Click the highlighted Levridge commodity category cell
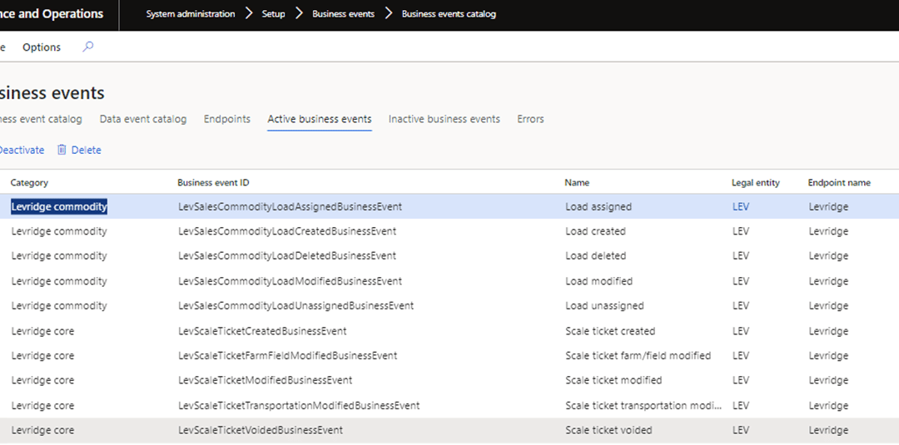Viewport: 899px width, 445px height. (x=59, y=207)
